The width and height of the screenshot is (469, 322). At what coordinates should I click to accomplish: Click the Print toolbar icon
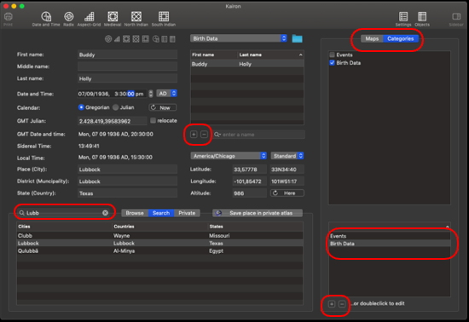pos(8,19)
